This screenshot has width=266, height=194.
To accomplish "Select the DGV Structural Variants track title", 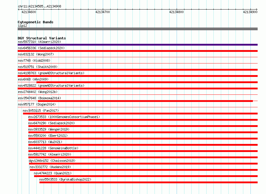I will (42, 38).
